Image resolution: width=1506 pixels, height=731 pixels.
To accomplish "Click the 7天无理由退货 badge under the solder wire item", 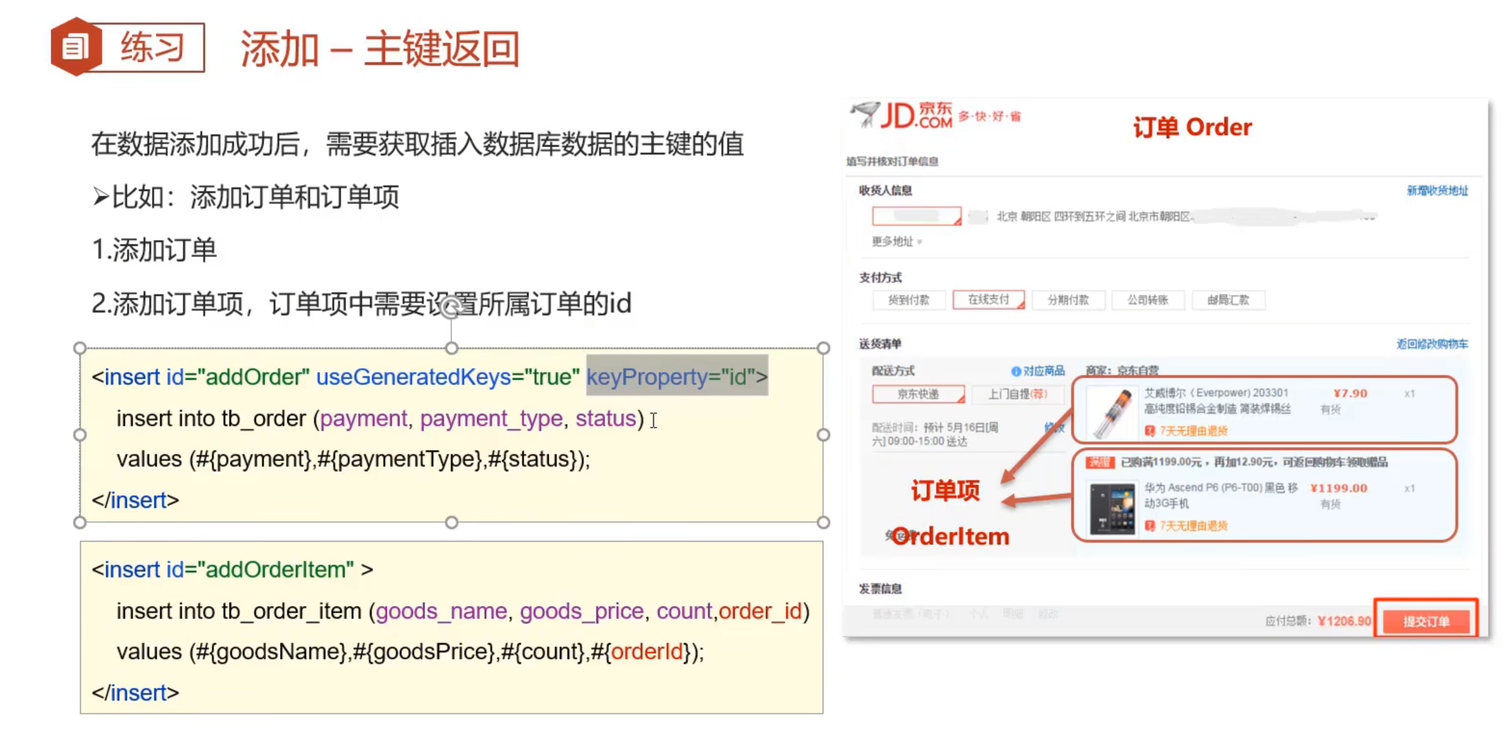I will (x=1186, y=431).
